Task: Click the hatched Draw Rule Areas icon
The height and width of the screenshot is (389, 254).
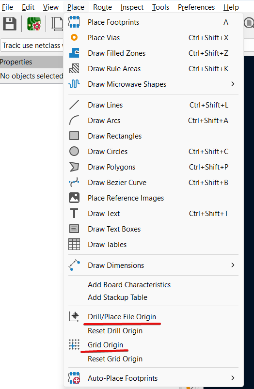Action: click(74, 68)
